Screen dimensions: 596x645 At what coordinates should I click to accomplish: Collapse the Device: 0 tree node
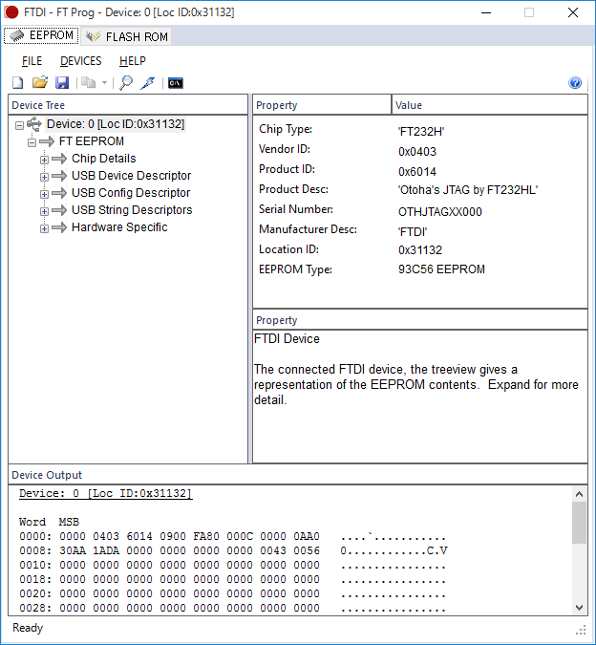pyautogui.click(x=19, y=125)
